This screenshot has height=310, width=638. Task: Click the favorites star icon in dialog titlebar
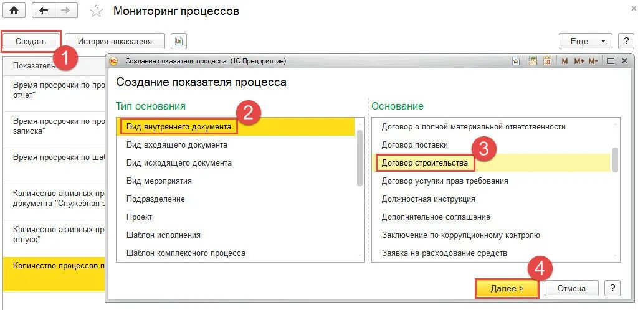coord(516,61)
